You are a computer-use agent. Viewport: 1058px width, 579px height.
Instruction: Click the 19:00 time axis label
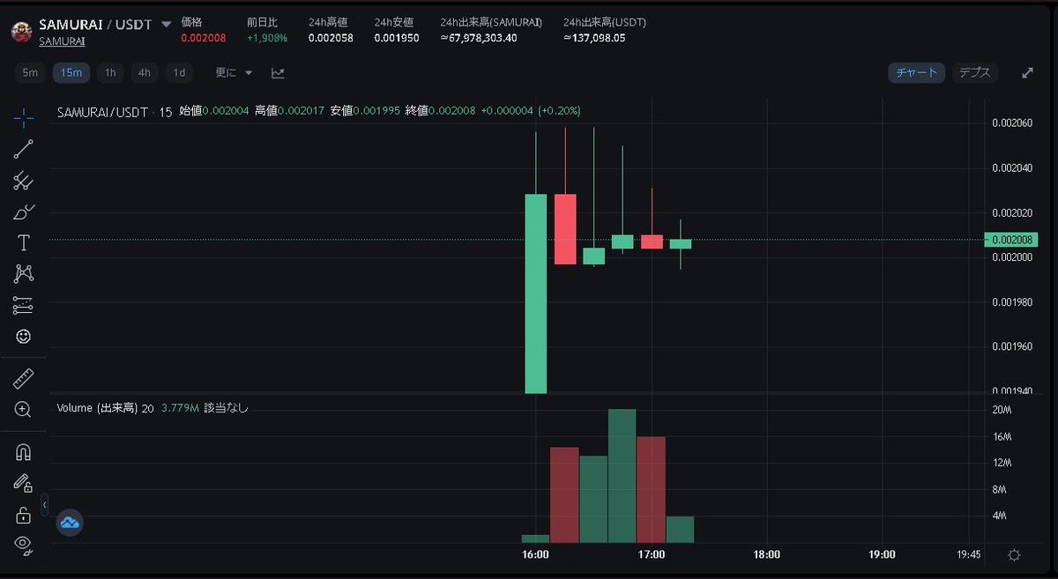882,555
